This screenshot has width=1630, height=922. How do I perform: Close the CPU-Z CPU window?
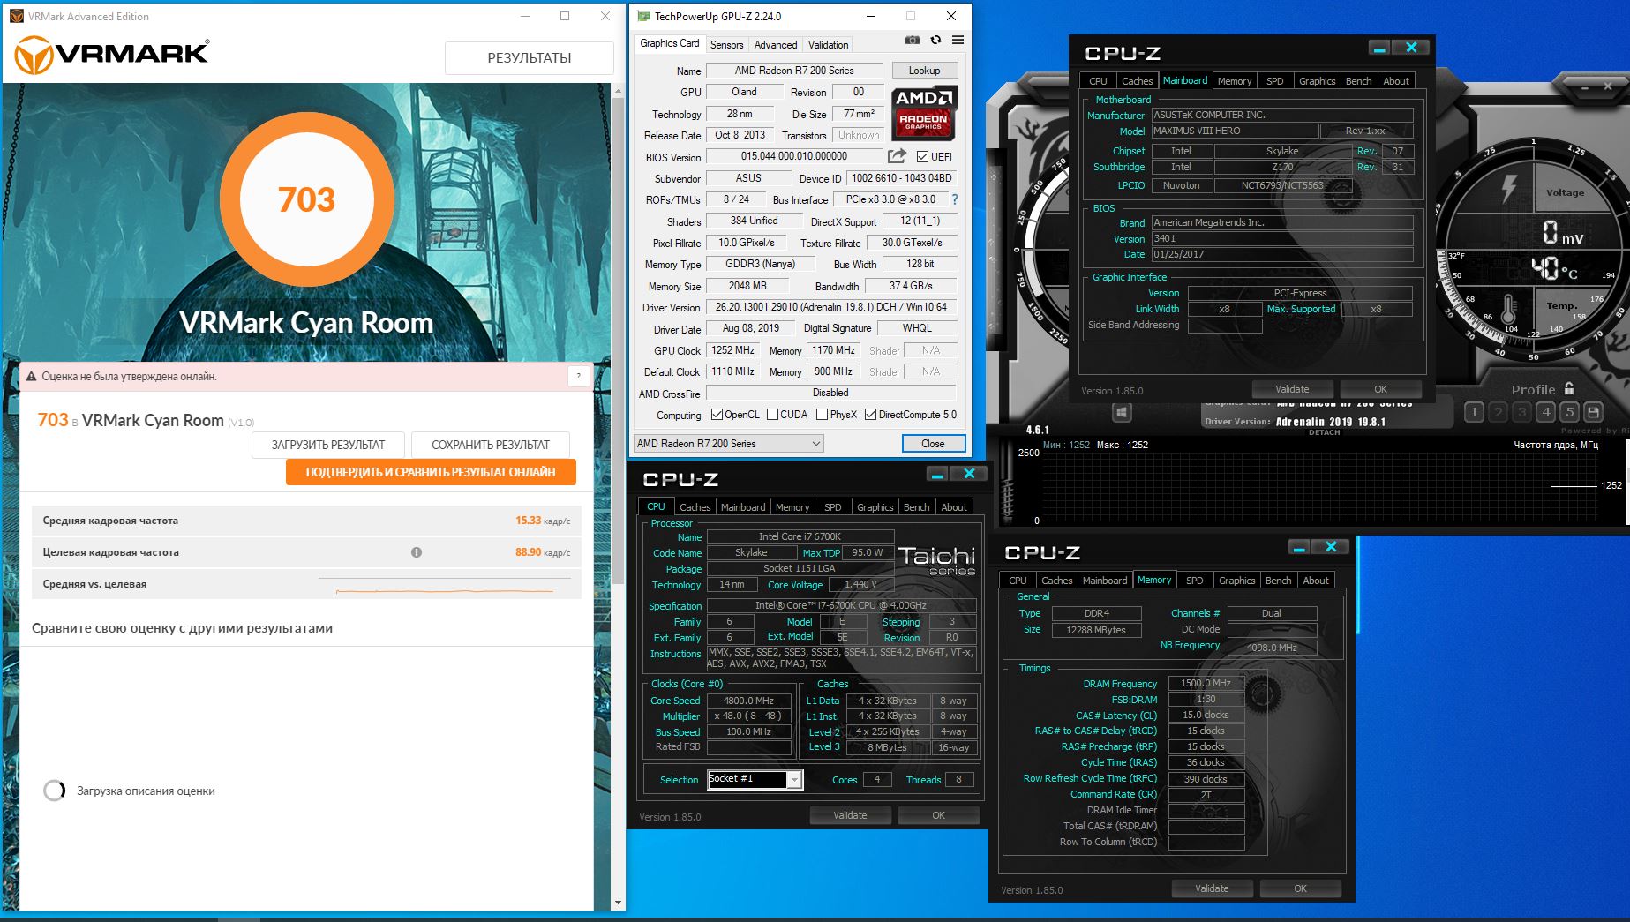pos(969,474)
